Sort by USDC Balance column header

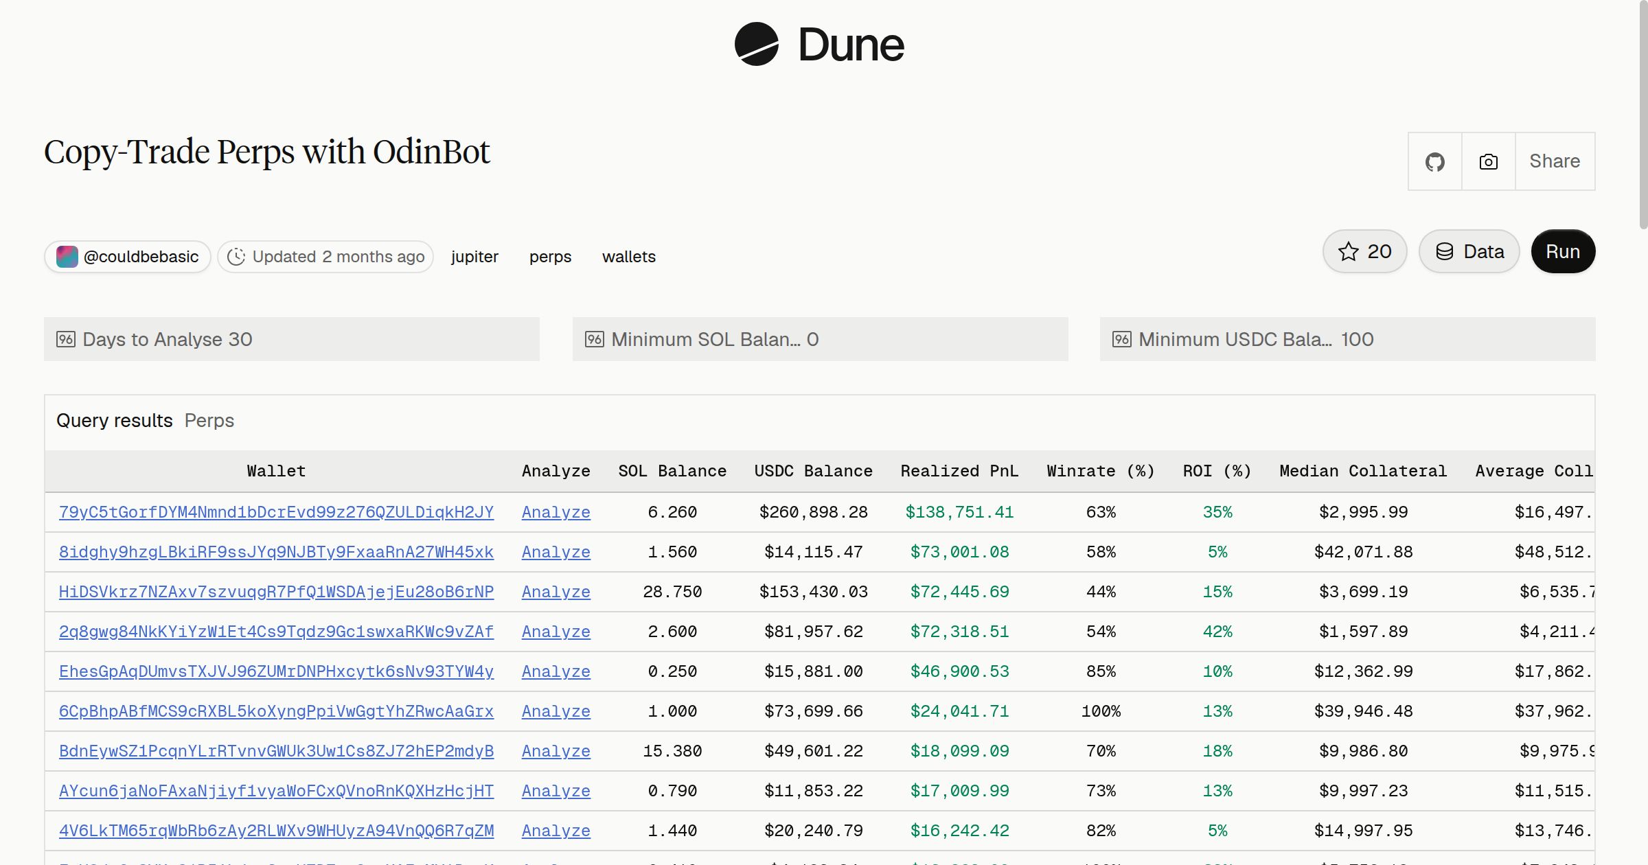pos(813,471)
